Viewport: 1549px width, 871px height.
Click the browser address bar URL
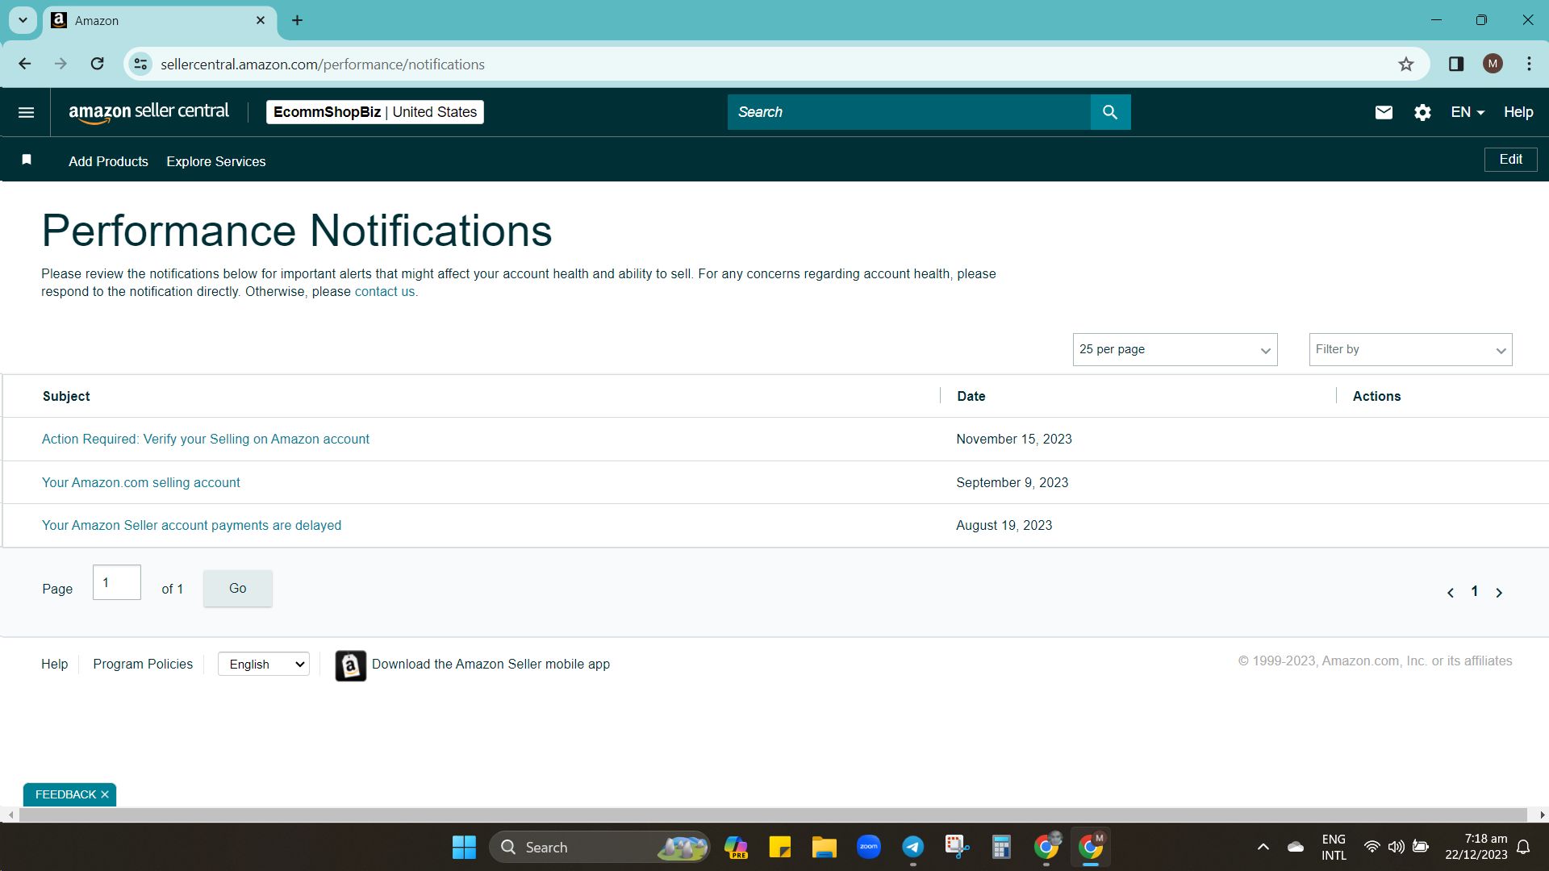pyautogui.click(x=323, y=65)
